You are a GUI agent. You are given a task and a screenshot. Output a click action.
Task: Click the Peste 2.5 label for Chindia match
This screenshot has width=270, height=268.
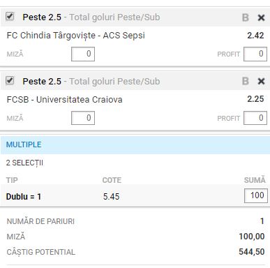click(42, 17)
